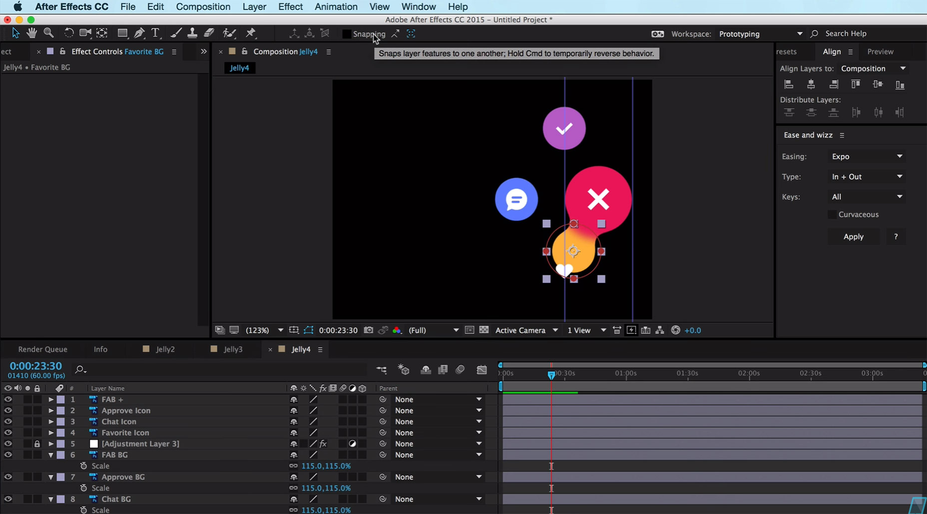Select the Rectangle shape tool
The width and height of the screenshot is (927, 514).
click(x=122, y=33)
